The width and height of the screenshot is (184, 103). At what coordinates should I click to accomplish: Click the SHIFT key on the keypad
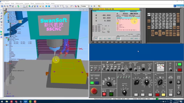tap(149, 27)
